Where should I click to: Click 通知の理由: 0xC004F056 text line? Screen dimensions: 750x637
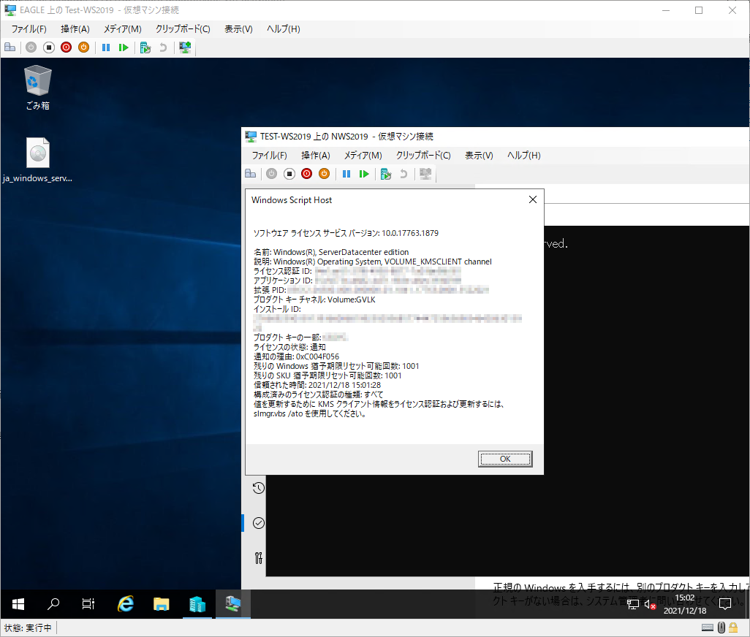pyautogui.click(x=296, y=356)
